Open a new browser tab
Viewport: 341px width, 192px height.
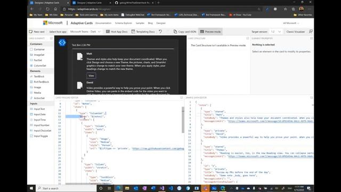158,3
